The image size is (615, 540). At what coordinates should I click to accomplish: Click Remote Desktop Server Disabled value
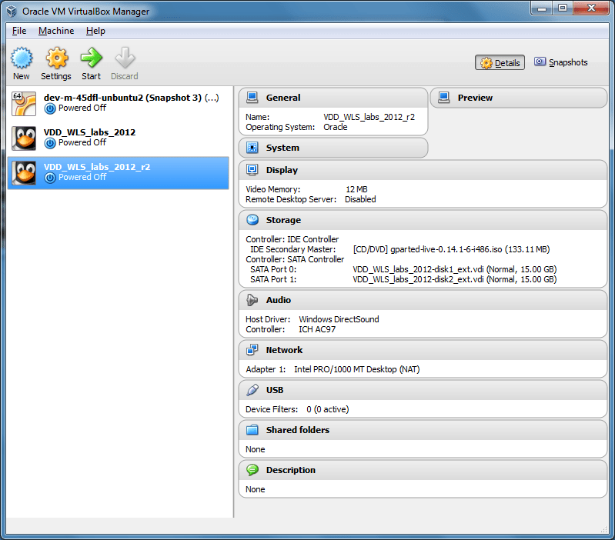(x=360, y=199)
